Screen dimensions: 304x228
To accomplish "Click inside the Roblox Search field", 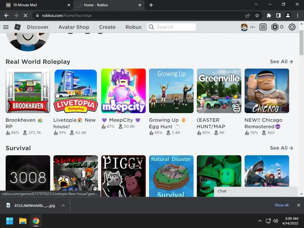I will coord(171,27).
